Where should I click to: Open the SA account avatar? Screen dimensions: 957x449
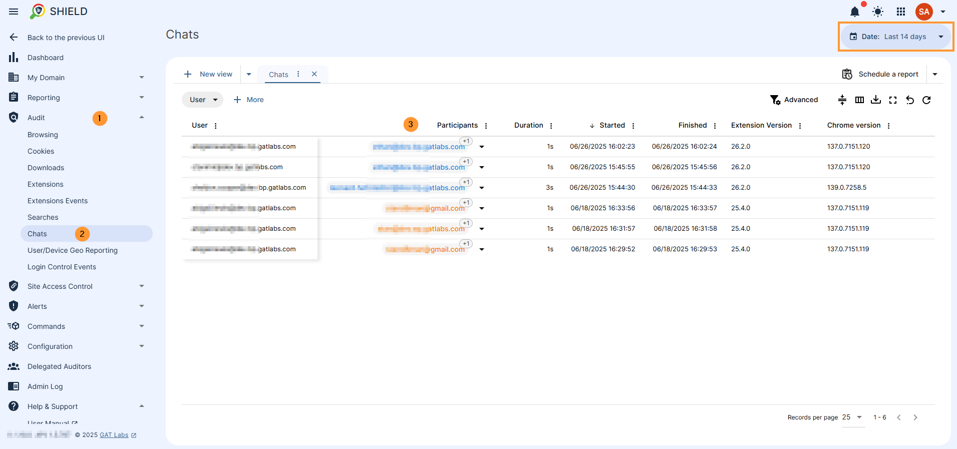pyautogui.click(x=924, y=12)
